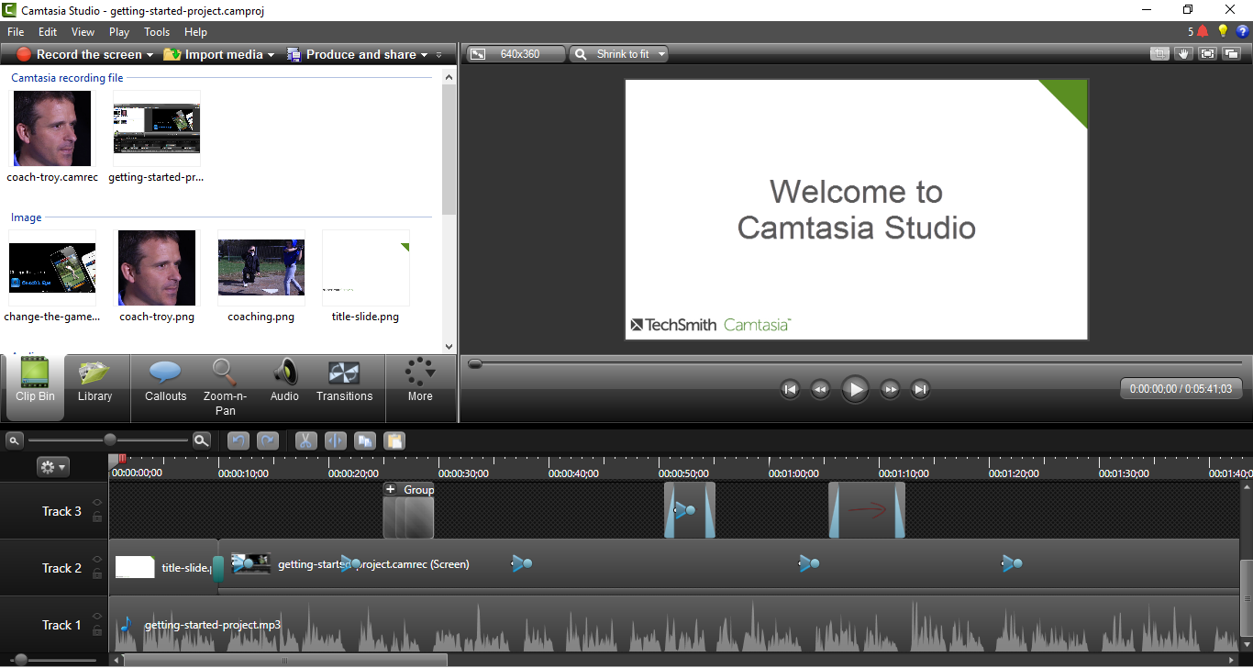Click the fast forward playback button
Screen dimensions: 1253x668
click(x=890, y=389)
